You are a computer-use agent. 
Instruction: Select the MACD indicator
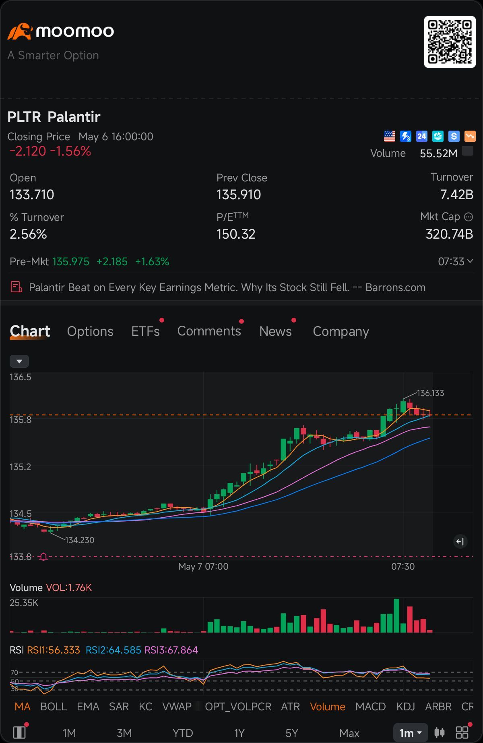tap(371, 707)
